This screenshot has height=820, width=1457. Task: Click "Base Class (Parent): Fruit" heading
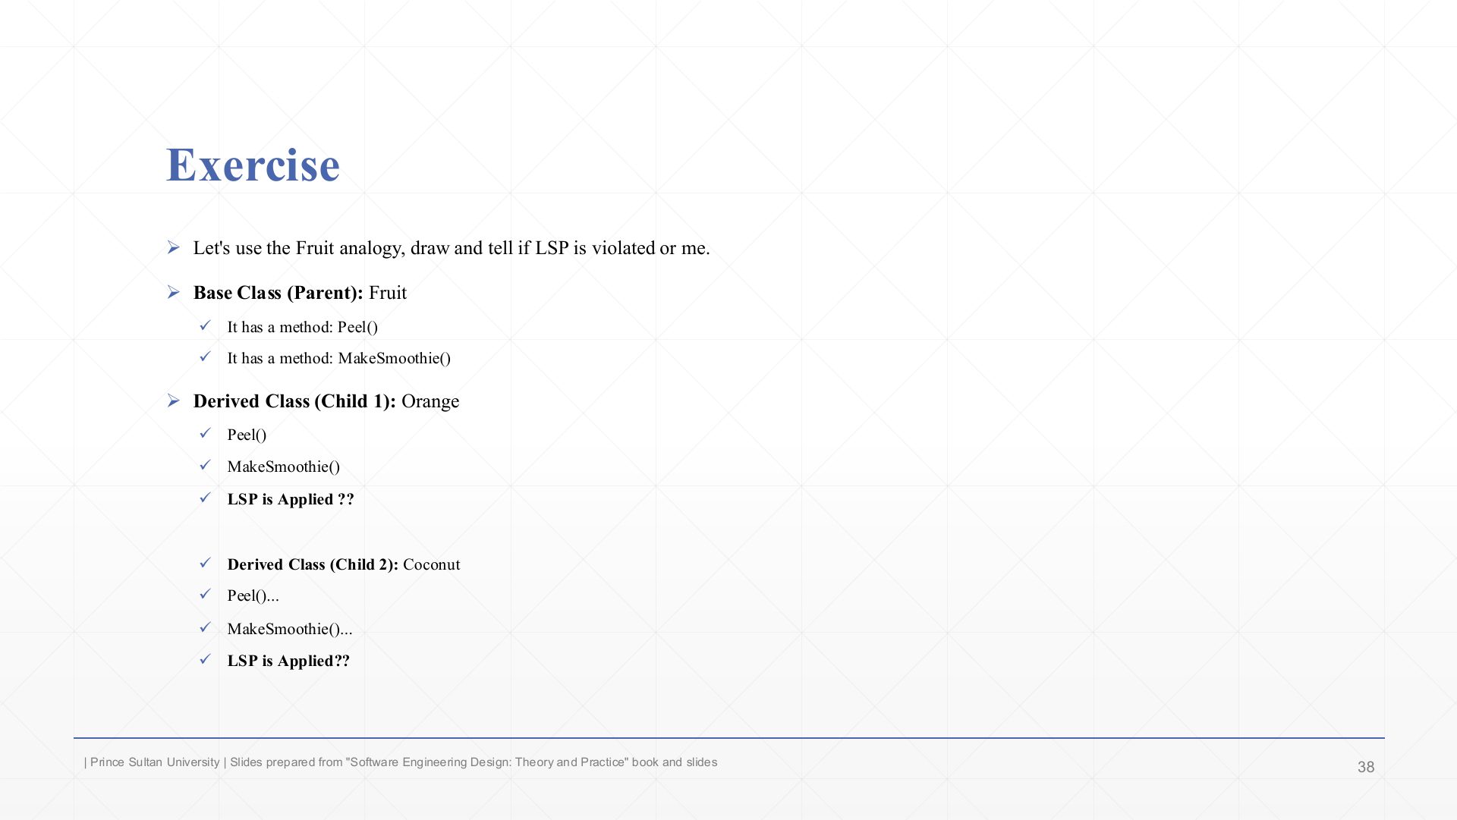(x=300, y=293)
